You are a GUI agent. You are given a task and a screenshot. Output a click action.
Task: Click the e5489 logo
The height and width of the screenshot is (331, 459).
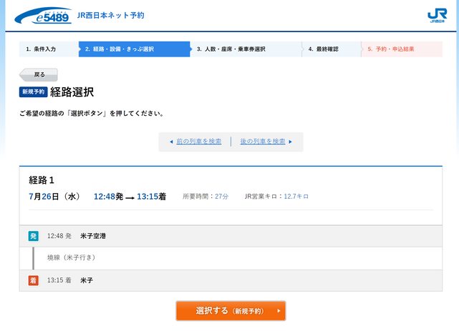[43, 15]
